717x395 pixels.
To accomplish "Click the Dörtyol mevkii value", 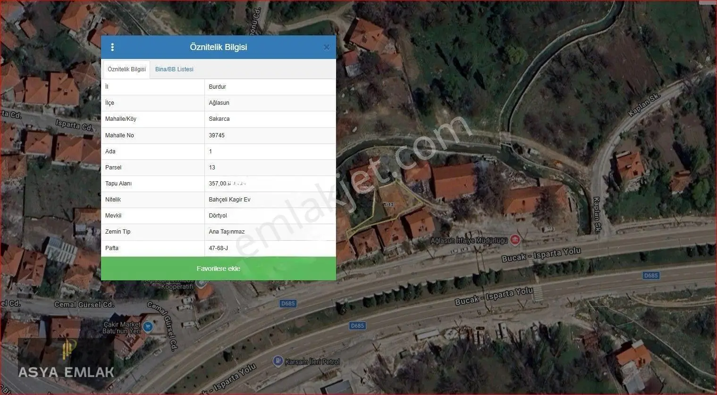I will click(270, 216).
